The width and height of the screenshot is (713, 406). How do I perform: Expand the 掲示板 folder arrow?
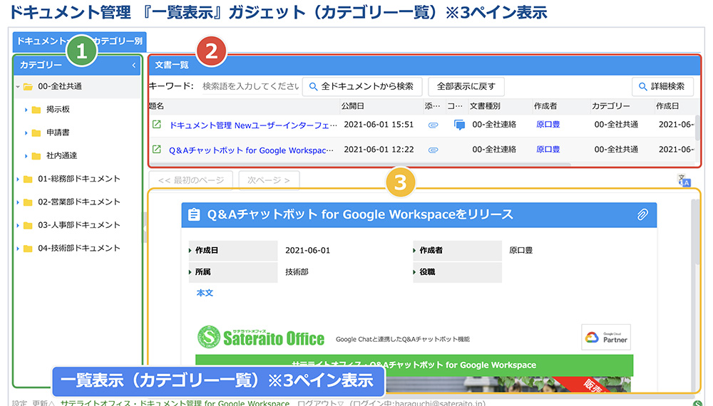tap(26, 110)
